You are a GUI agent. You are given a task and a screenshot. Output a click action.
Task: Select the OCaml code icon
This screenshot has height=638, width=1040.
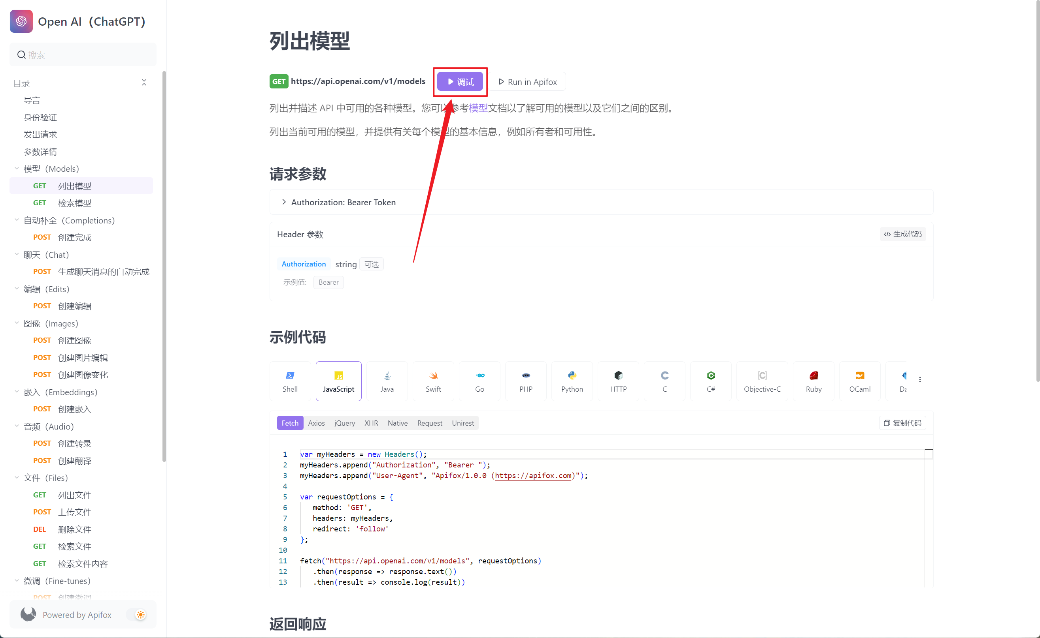[x=860, y=375]
